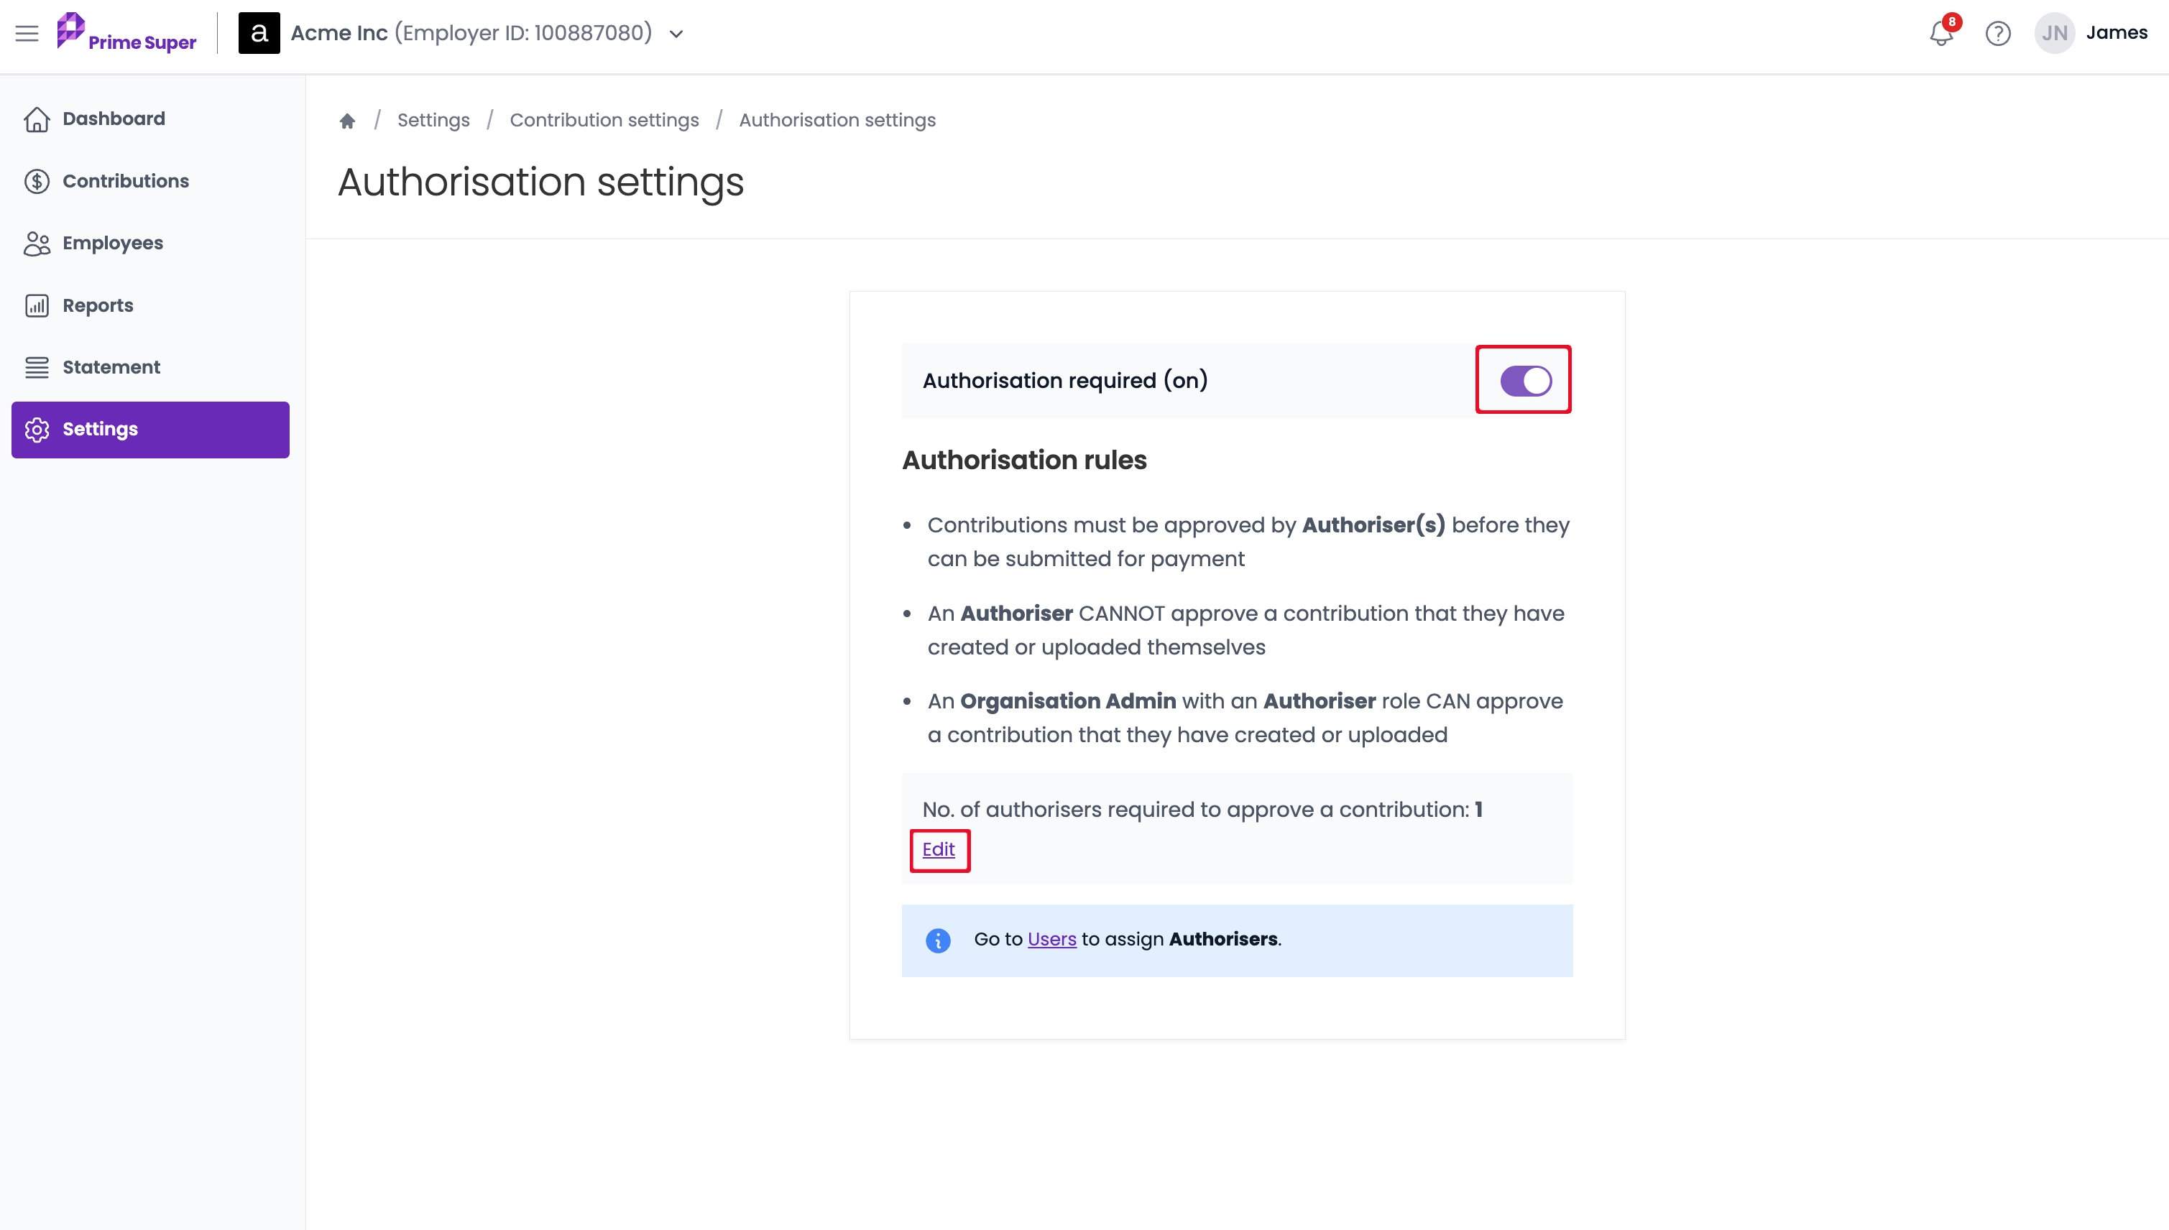Screen dimensions: 2169x1230
Task: Click the JN user avatar
Action: [2054, 33]
